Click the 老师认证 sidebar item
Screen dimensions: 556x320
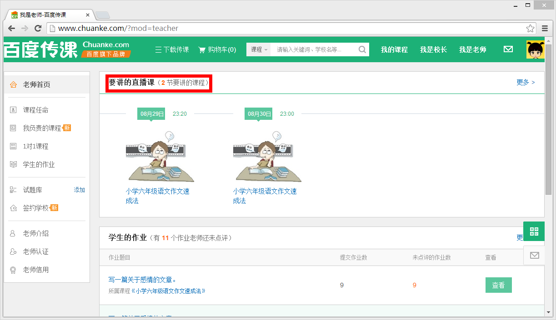[x=31, y=251]
